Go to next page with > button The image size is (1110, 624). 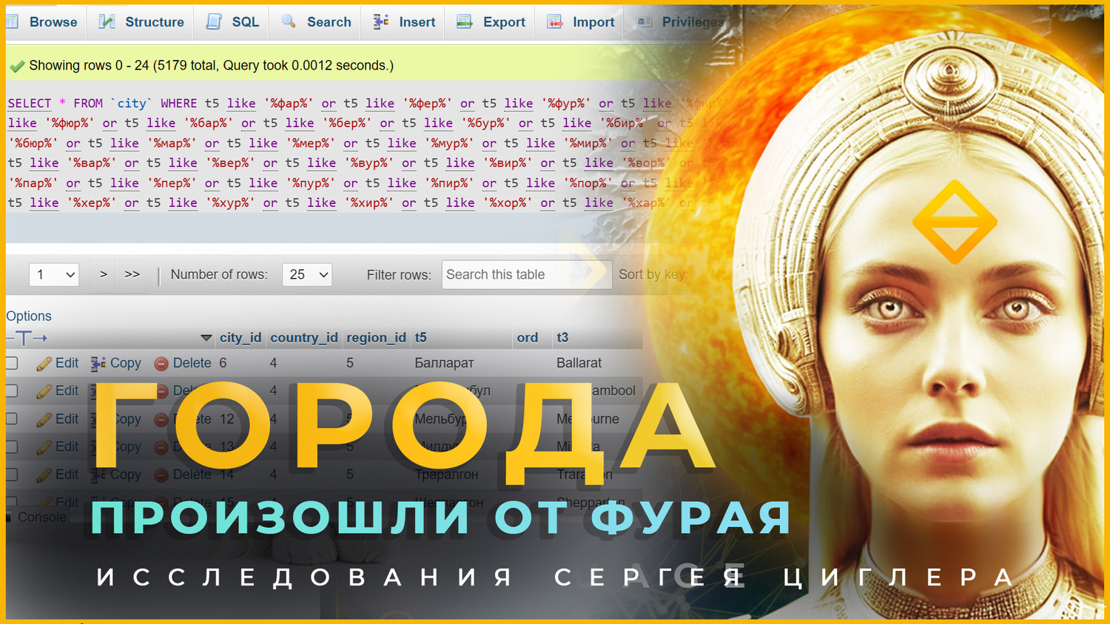click(104, 274)
